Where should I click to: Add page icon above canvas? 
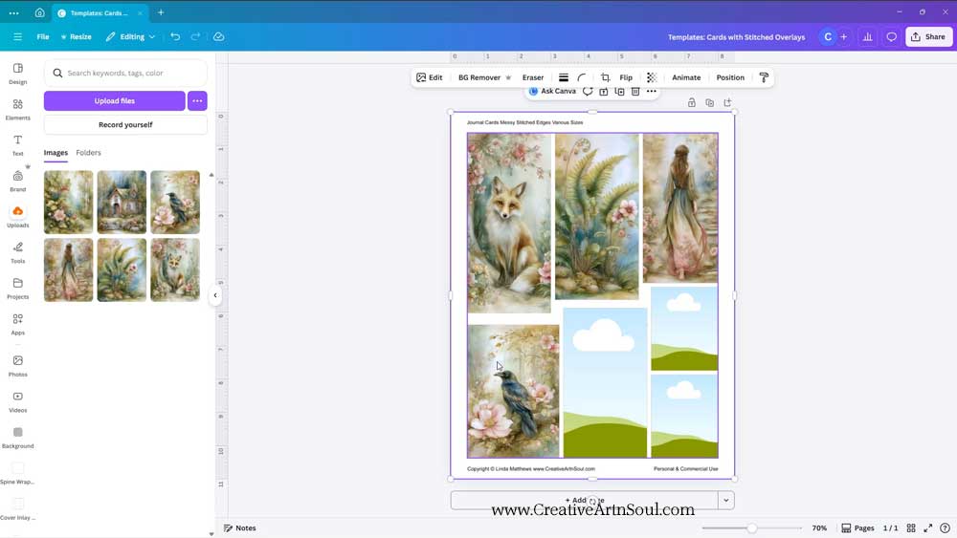727,102
